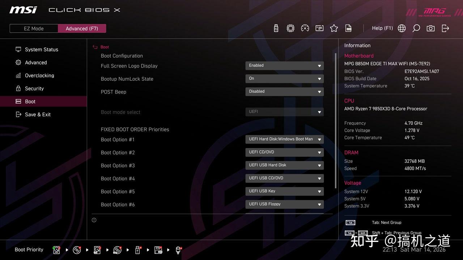
Task: Take a screenshot with the camera icon
Action: pyautogui.click(x=430, y=28)
